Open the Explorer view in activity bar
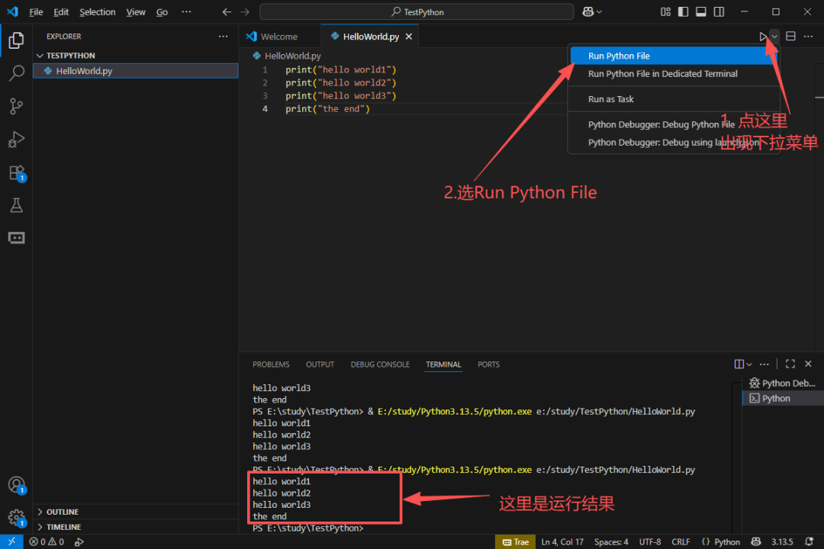Image resolution: width=824 pixels, height=549 pixels. (16, 40)
